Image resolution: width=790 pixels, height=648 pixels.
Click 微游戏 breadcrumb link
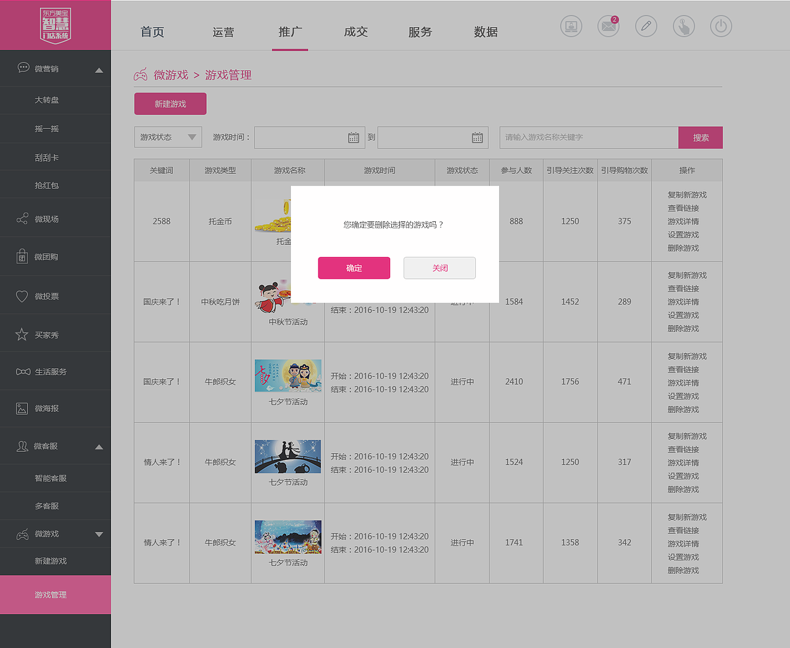(171, 75)
